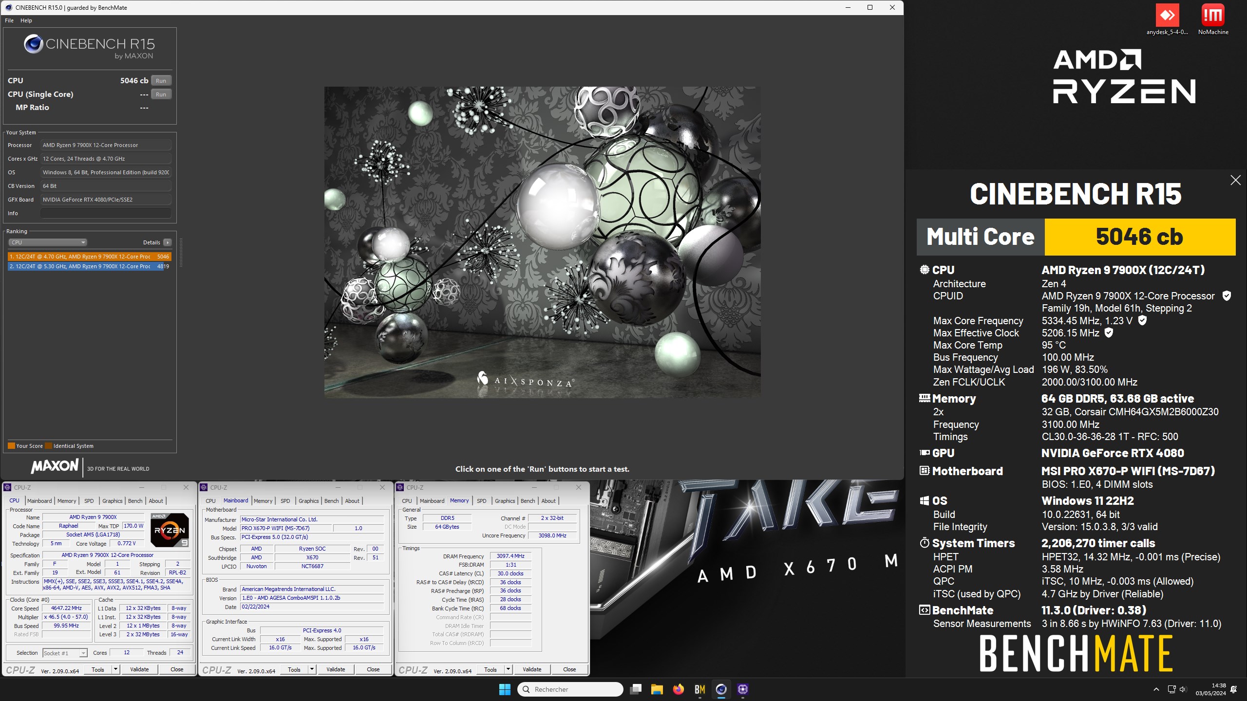1247x701 pixels.
Task: Open Graphics tab in first CPU-Z window
Action: click(113, 501)
